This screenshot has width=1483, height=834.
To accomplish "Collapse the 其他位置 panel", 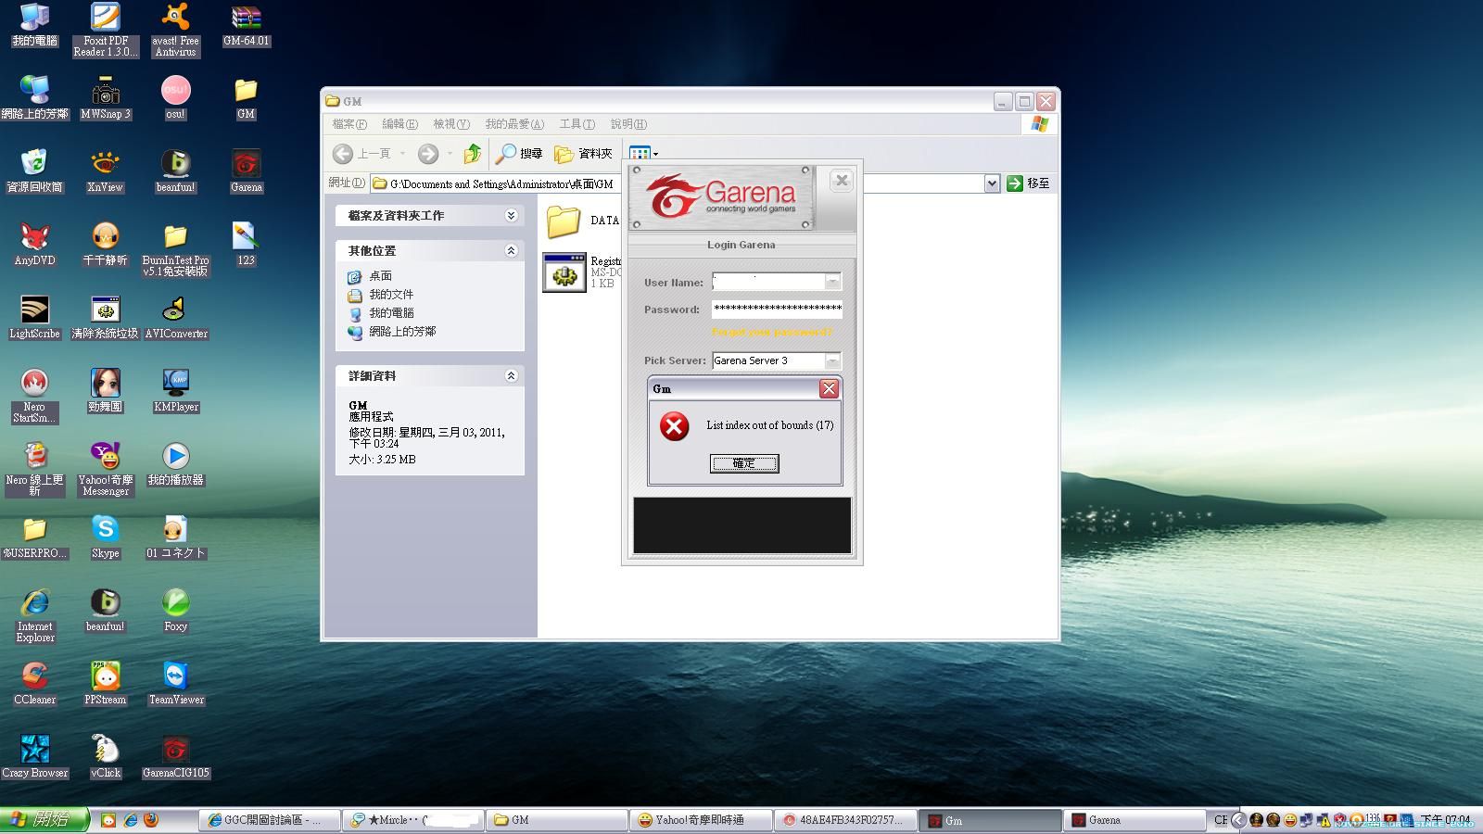I will [511, 250].
